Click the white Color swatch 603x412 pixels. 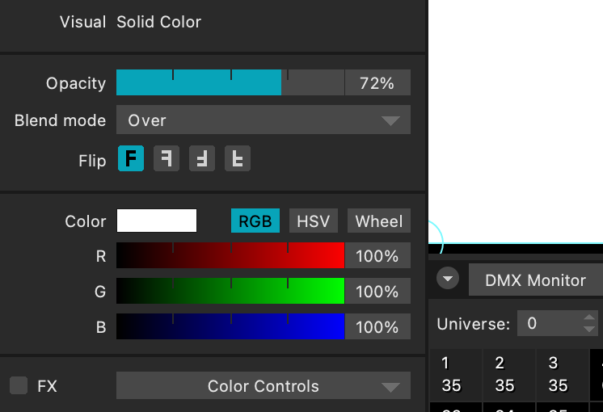pos(157,221)
